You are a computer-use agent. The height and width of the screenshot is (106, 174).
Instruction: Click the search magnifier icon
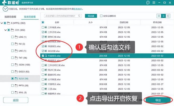pos(79,16)
